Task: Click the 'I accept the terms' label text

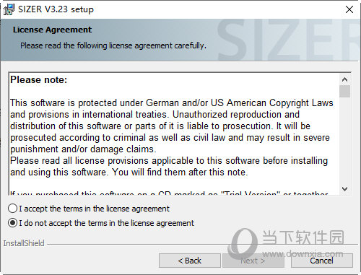Action: point(95,209)
